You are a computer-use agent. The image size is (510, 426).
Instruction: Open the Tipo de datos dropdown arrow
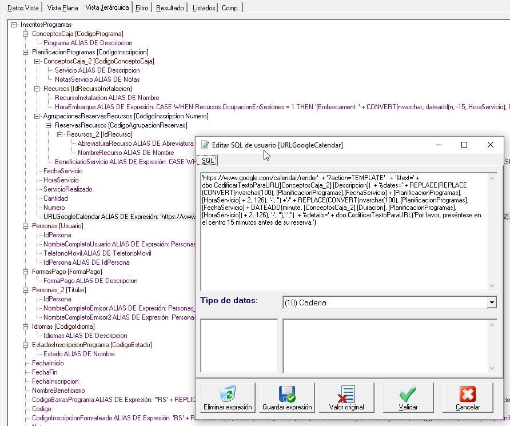coord(492,302)
